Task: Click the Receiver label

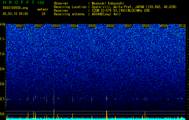Action: pyautogui.click(x=61, y=10)
